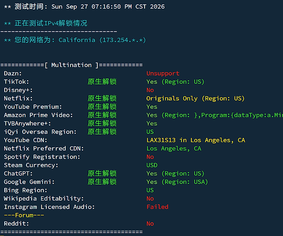Viewport: 283px width, 236px height.
Task: Click 'Yes (Region: US)' in the TikTok row
Action: click(x=175, y=82)
